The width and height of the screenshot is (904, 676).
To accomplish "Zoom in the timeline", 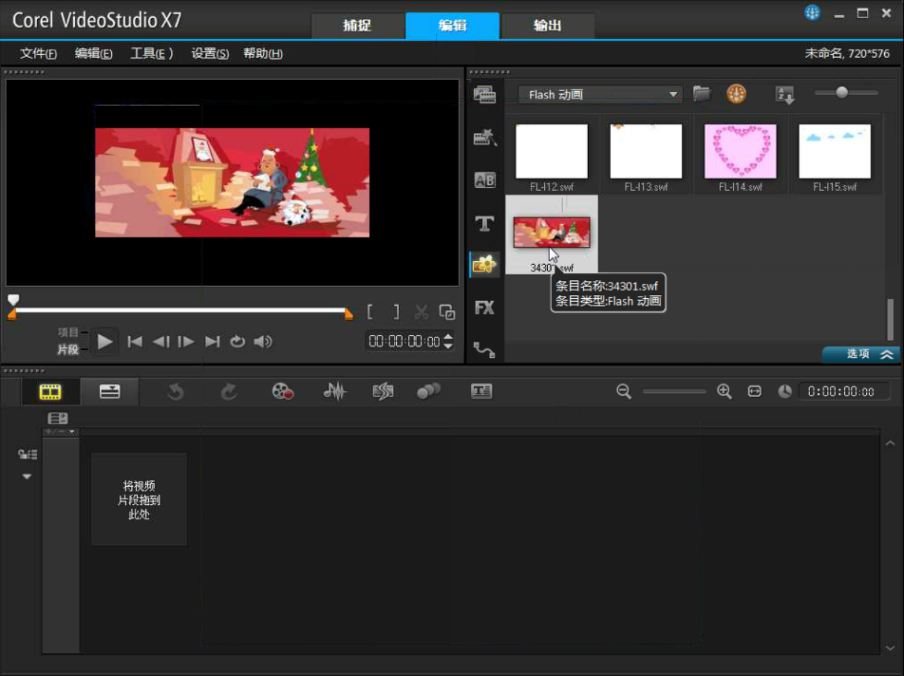I will coord(724,392).
